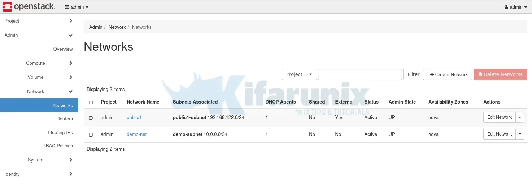Collapse the Admin sidebar section
532x187 pixels.
coord(39,35)
